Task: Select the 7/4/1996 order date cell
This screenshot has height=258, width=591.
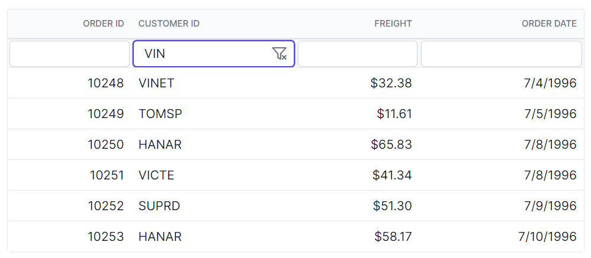Action: pos(550,83)
